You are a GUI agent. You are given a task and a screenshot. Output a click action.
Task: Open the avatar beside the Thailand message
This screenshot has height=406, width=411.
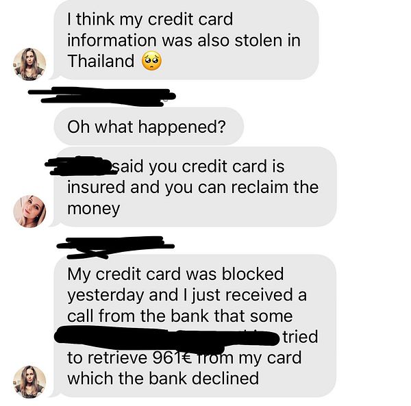[x=29, y=64]
